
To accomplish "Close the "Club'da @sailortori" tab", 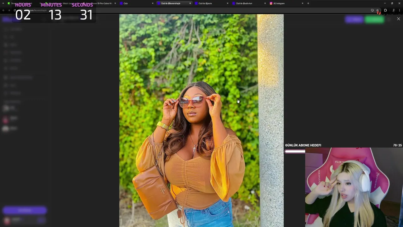I will [265, 3].
